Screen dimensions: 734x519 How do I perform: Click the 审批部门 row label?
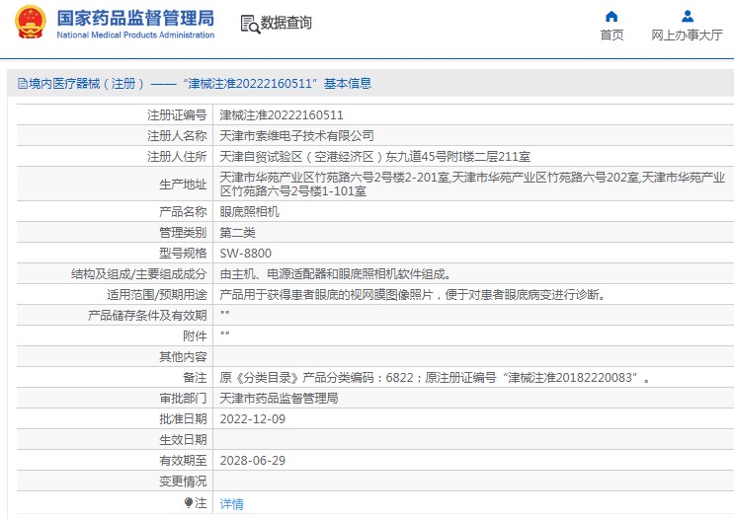[183, 399]
